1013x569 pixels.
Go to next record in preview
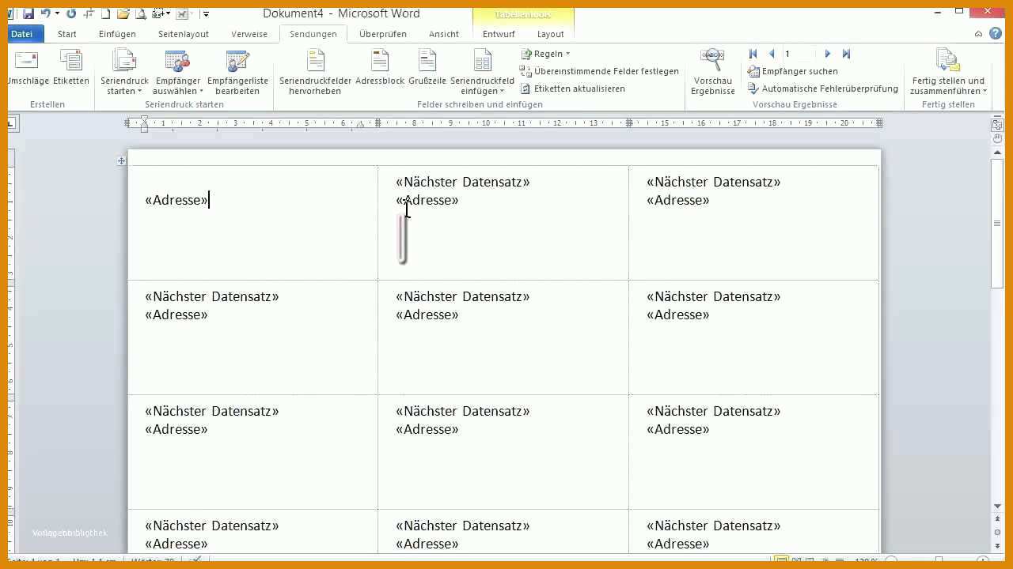coord(828,54)
